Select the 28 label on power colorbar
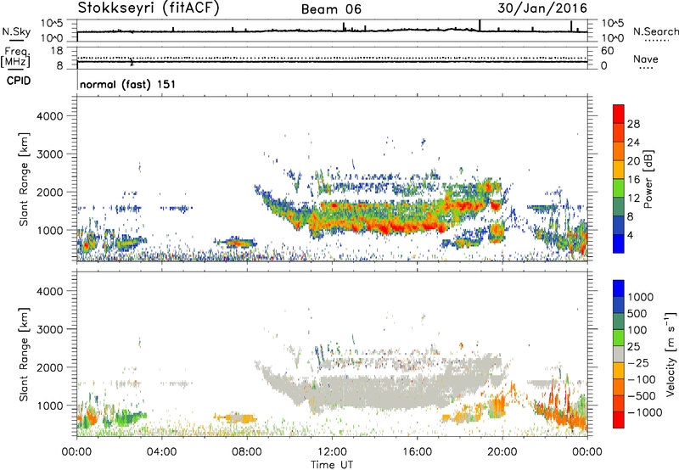Screen dimensions: 679x470 click(x=633, y=124)
